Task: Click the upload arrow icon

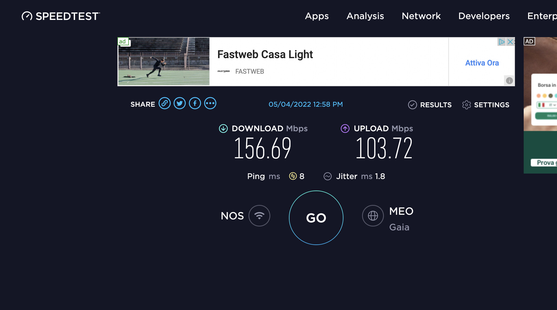Action: click(345, 129)
